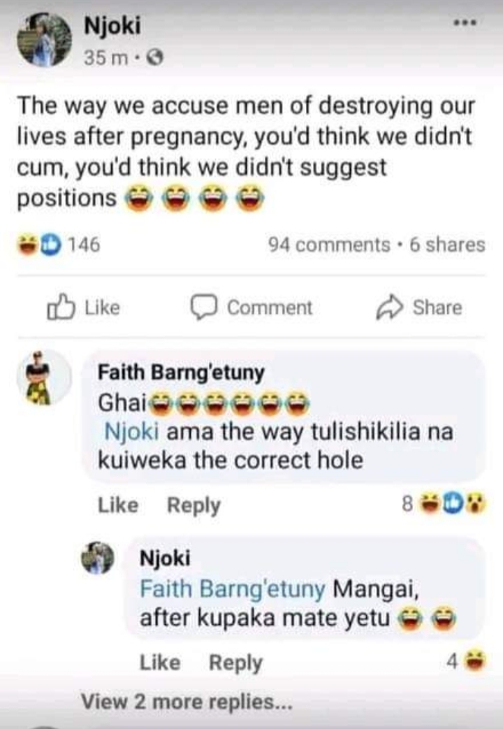Expand View 2 more replies
The image size is (503, 729).
(185, 701)
